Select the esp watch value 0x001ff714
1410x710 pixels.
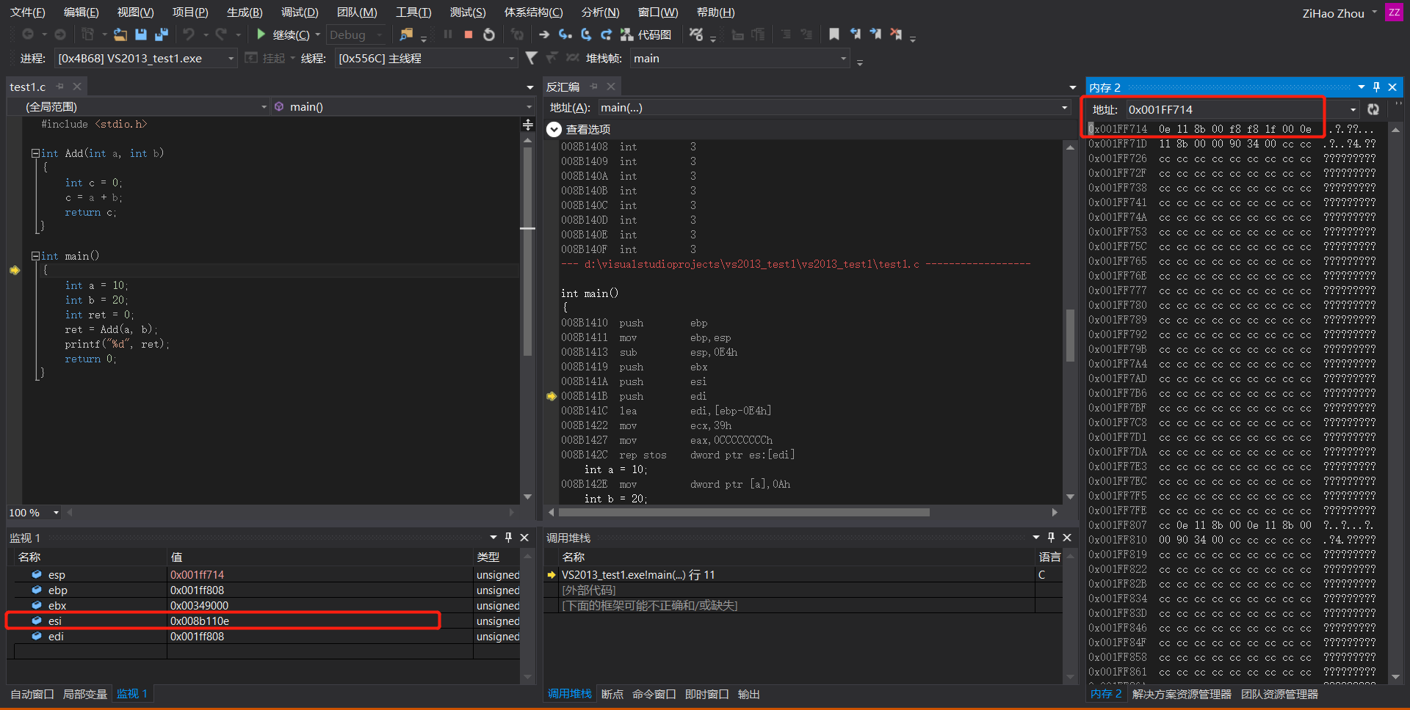click(198, 575)
